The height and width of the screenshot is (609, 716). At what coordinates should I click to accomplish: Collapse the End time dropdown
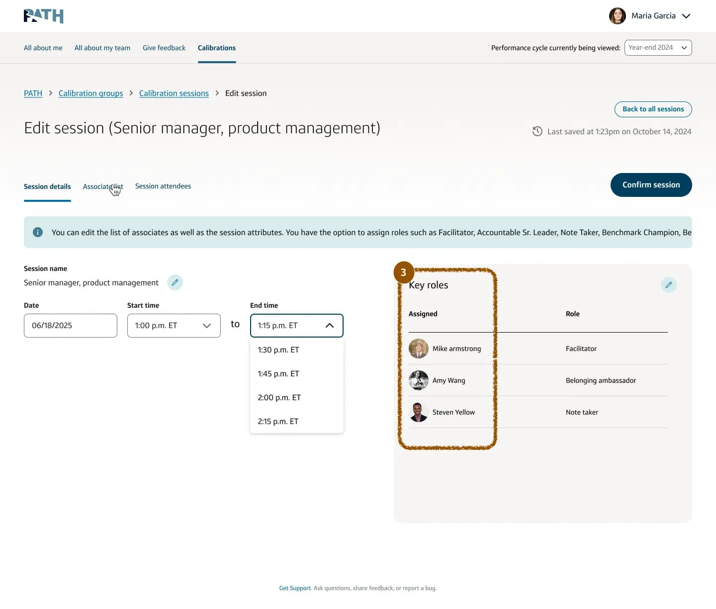click(297, 326)
